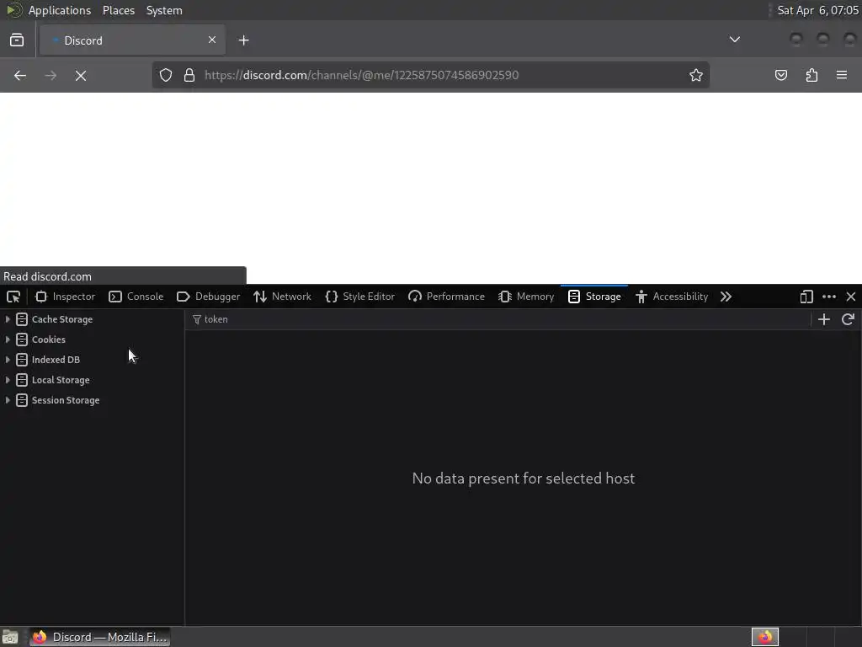Close the developer tools panel

851,297
